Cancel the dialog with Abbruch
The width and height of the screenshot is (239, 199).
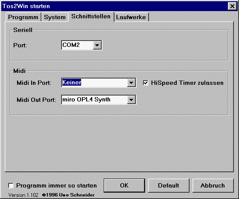[213, 185]
